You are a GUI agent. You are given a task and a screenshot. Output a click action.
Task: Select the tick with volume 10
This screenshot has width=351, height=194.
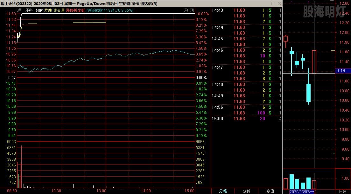[x=246, y=56]
